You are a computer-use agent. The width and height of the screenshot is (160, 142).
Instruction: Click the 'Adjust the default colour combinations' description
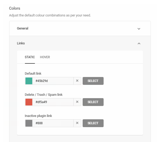50,15
